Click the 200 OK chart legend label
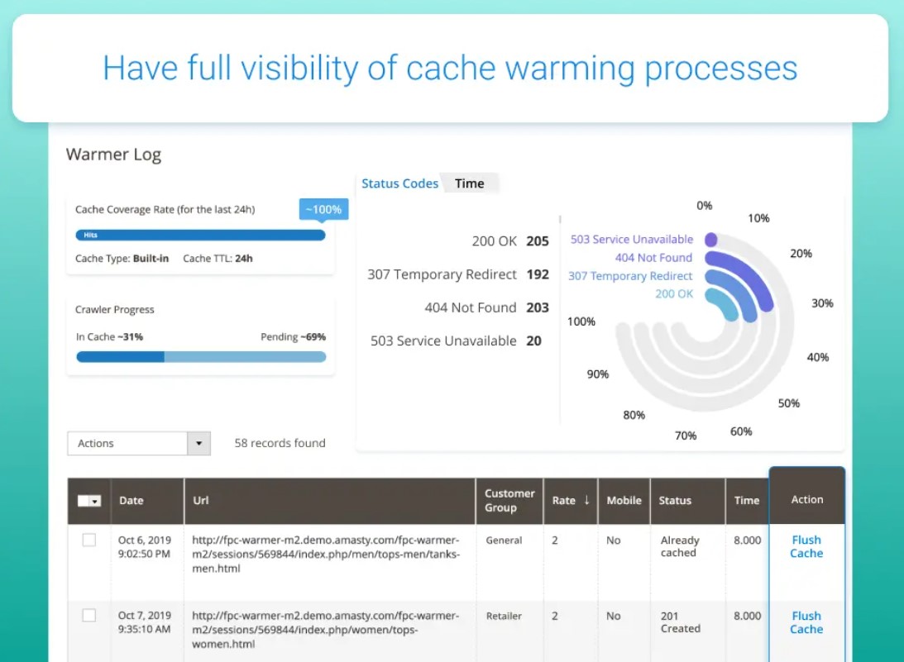This screenshot has width=904, height=662. pyautogui.click(x=674, y=294)
